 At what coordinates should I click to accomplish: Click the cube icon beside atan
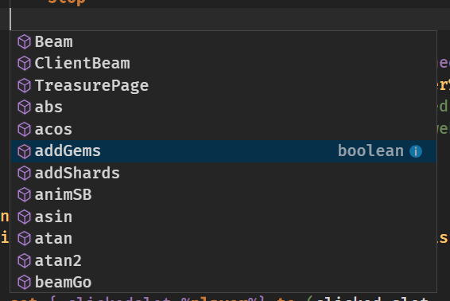pos(24,239)
